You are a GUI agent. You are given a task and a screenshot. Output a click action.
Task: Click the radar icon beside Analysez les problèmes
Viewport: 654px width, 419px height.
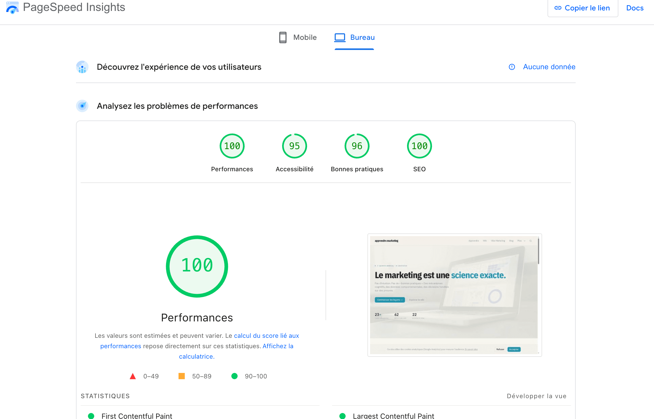click(x=82, y=106)
